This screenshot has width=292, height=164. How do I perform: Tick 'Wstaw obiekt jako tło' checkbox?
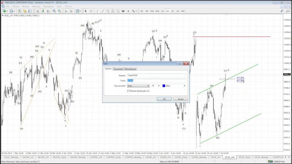pyautogui.click(x=128, y=91)
